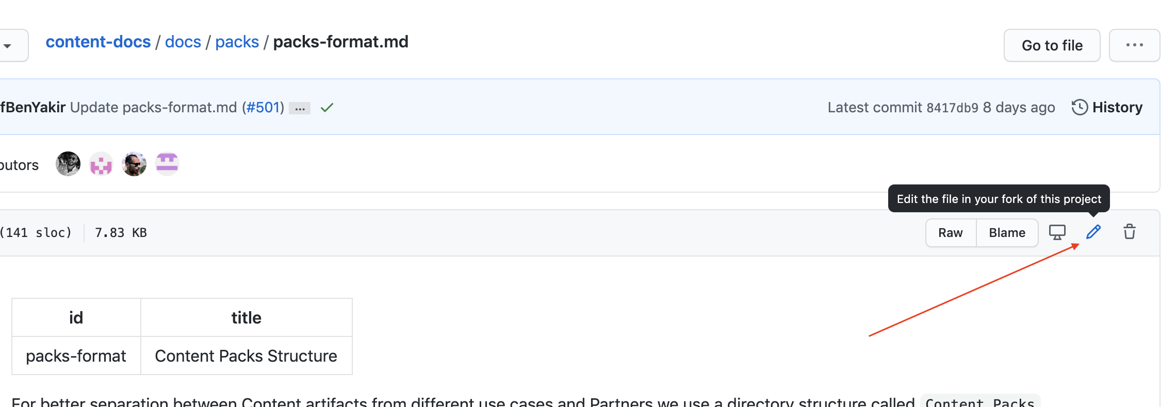
Task: Open the branch selector dropdown arrow
Action: click(8, 46)
